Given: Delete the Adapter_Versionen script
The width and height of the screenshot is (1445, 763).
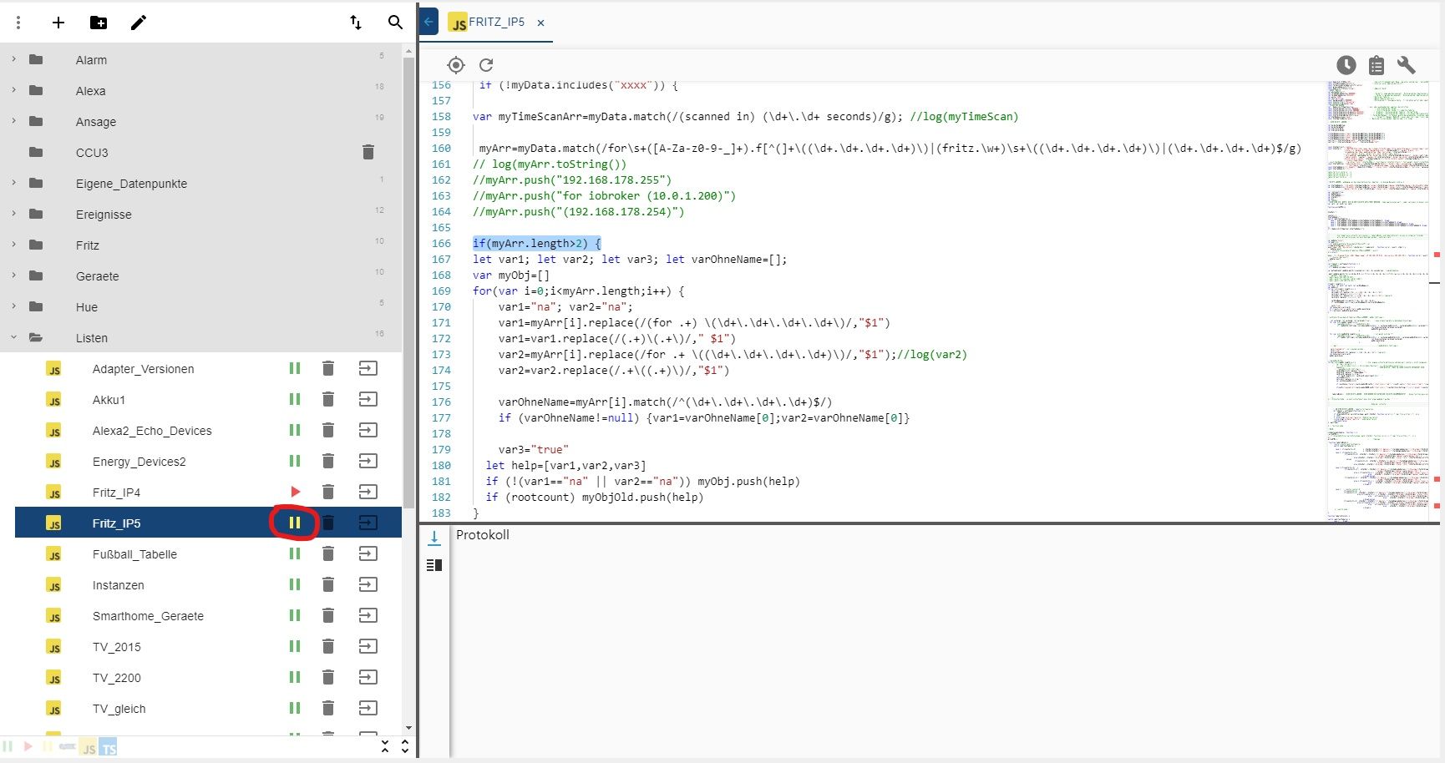Looking at the screenshot, I should (328, 368).
